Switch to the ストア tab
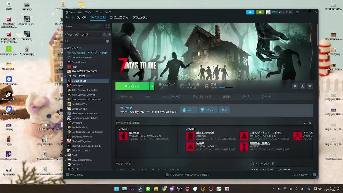 (81, 17)
